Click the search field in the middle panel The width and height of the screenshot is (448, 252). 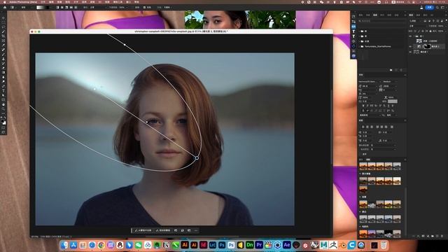click(382, 21)
